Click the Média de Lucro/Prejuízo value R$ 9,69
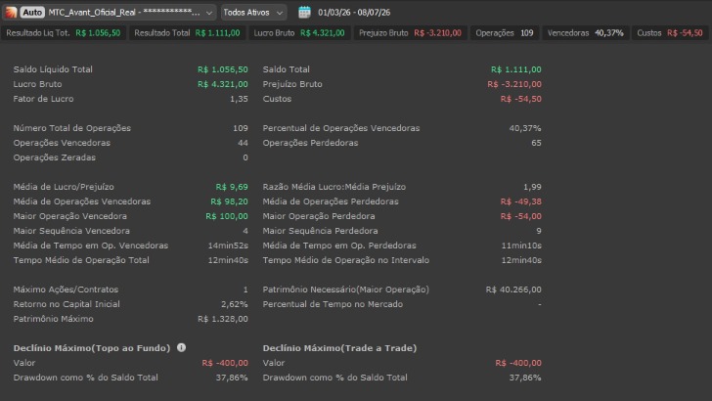 coord(232,187)
